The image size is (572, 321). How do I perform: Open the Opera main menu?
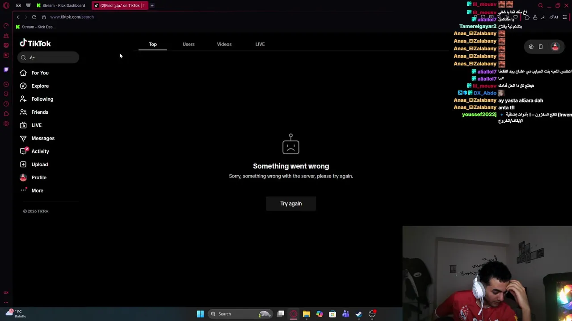6,5
